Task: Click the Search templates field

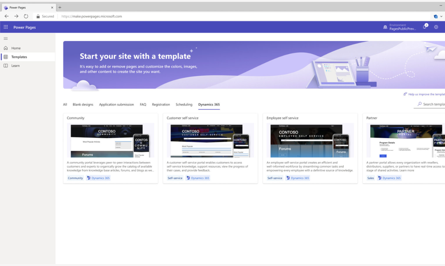Action: (x=429, y=104)
